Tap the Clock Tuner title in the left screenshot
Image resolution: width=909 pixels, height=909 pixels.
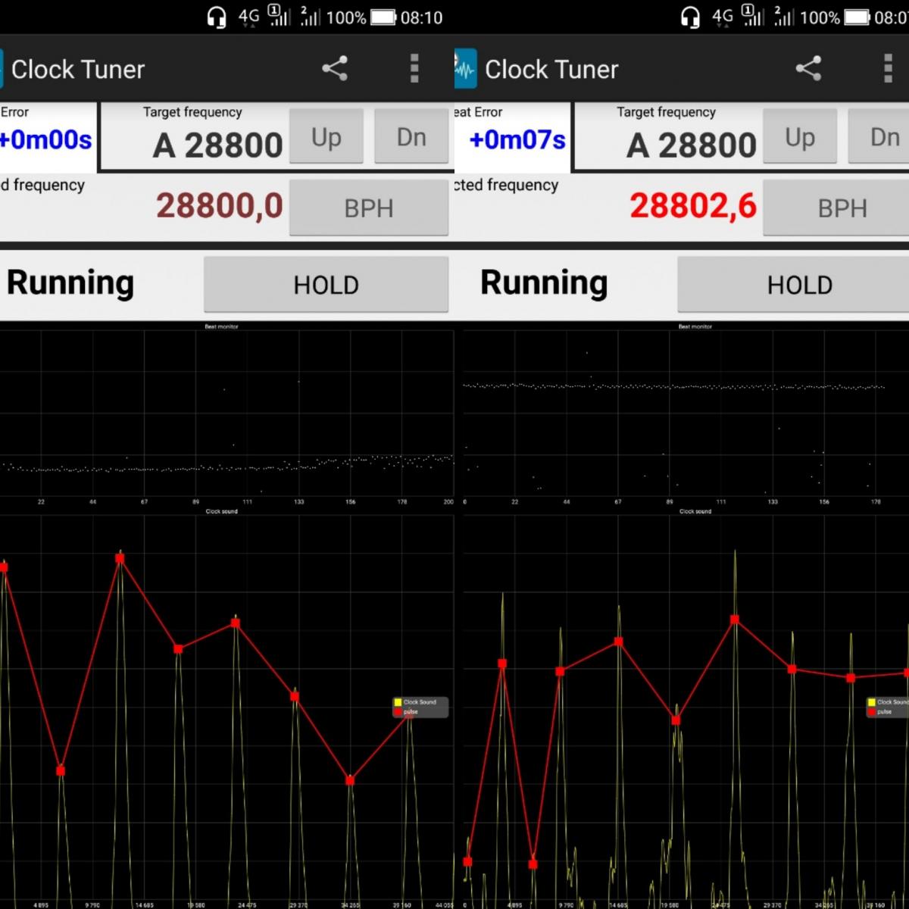pyautogui.click(x=78, y=70)
